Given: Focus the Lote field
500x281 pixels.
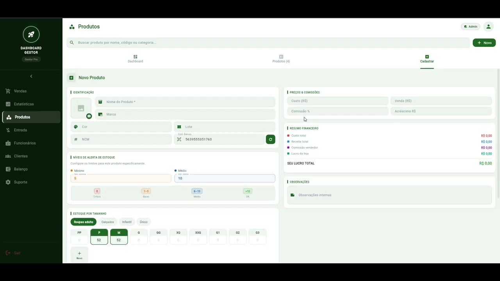Looking at the screenshot, I should (x=225, y=127).
